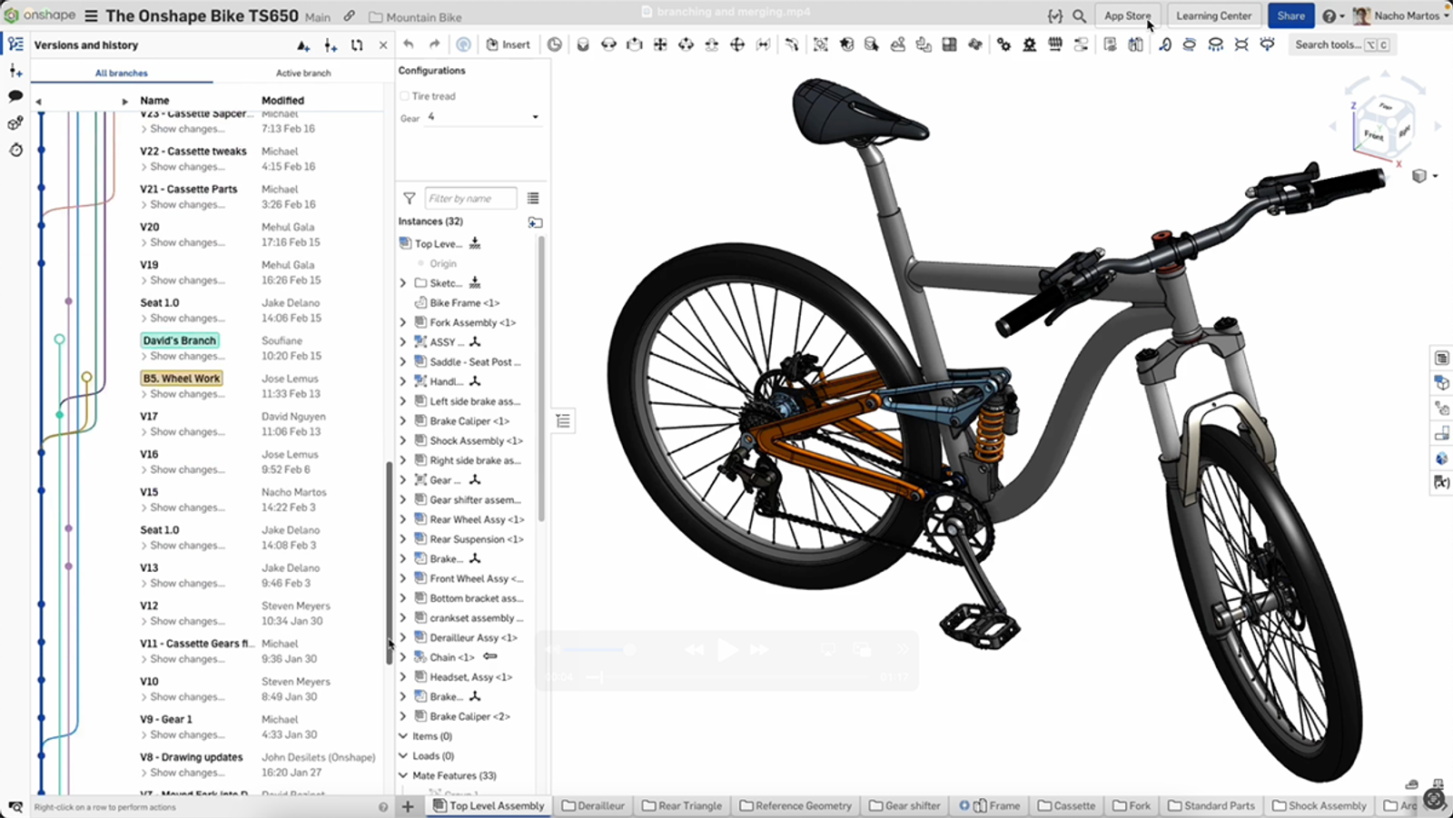This screenshot has width=1453, height=818.
Task: Click the link icon next to Main
Action: pyautogui.click(x=350, y=16)
